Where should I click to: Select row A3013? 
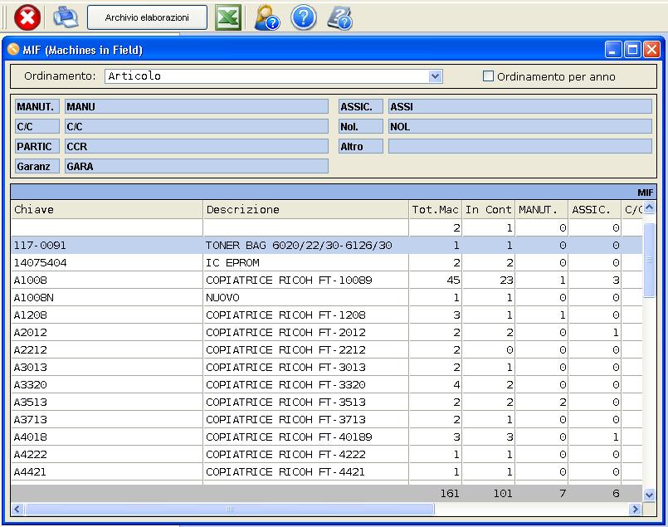327,368
